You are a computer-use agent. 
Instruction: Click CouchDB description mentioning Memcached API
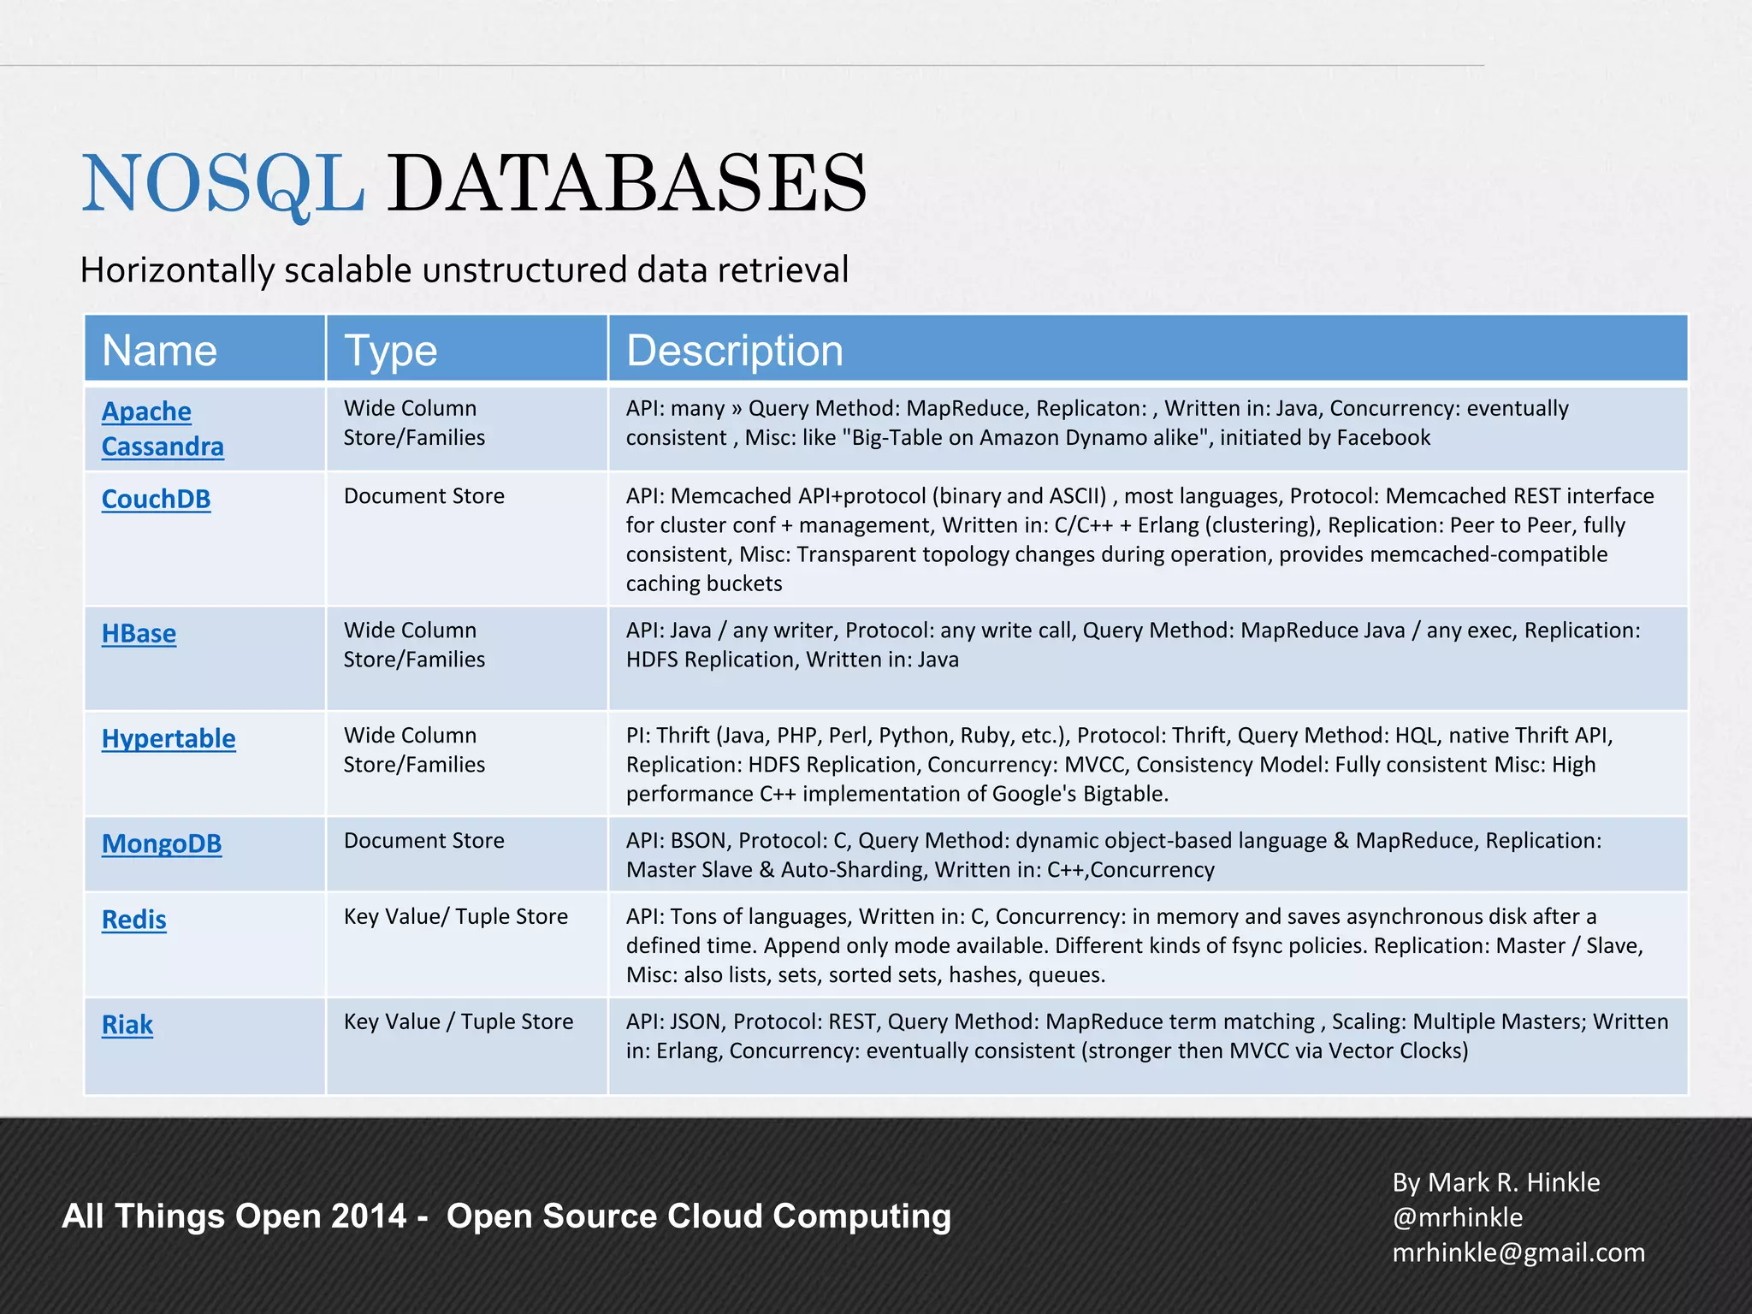tap(1148, 539)
